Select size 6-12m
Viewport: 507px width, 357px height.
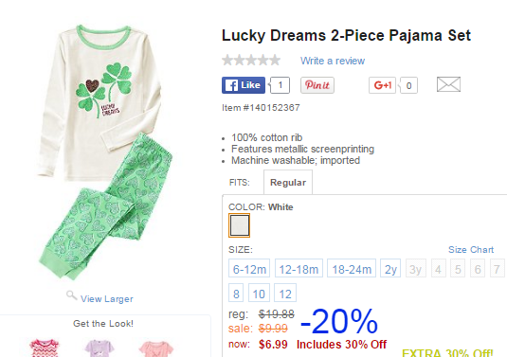tap(249, 268)
